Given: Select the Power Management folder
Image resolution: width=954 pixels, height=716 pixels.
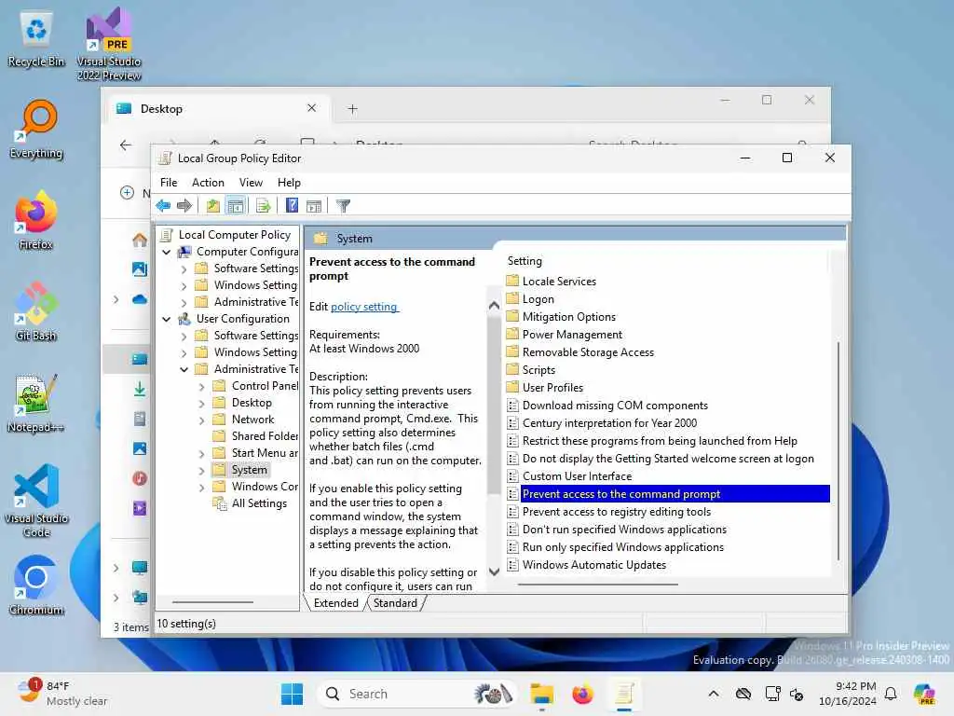Looking at the screenshot, I should pyautogui.click(x=572, y=335).
